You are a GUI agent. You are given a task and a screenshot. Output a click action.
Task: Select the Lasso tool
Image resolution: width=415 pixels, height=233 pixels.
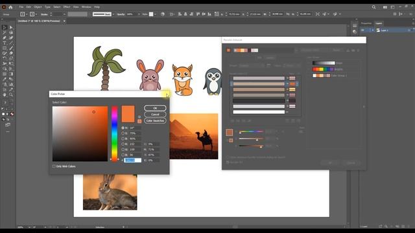tap(11, 32)
